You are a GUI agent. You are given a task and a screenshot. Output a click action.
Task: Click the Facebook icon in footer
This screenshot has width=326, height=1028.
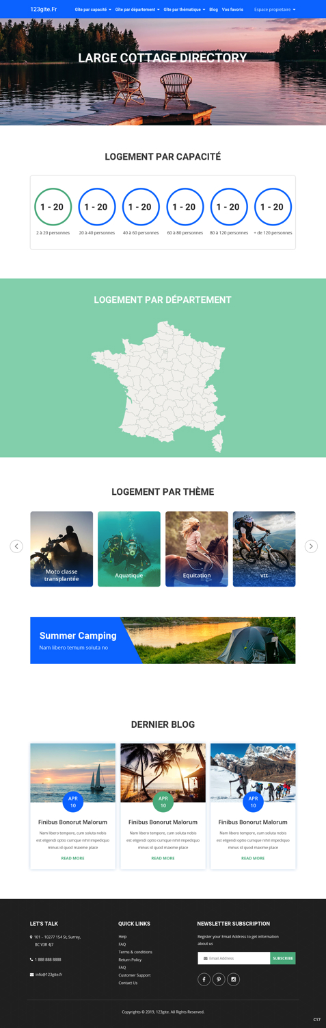click(204, 979)
